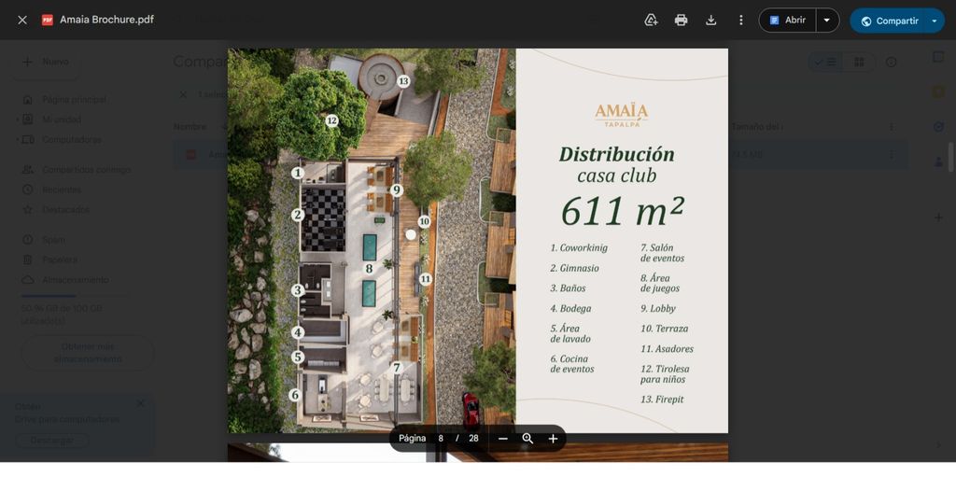Click the Descargar button in Drive promo
The width and height of the screenshot is (956, 477).
52,440
